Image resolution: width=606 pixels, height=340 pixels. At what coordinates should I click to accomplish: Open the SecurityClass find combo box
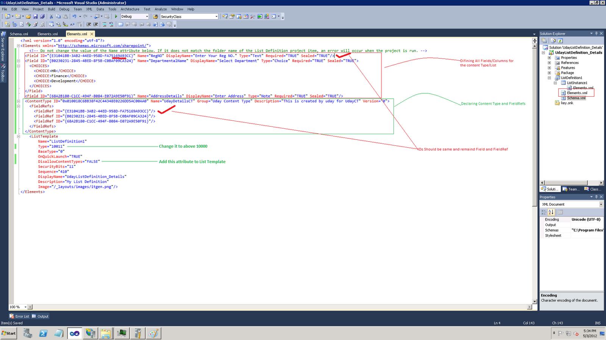189,17
